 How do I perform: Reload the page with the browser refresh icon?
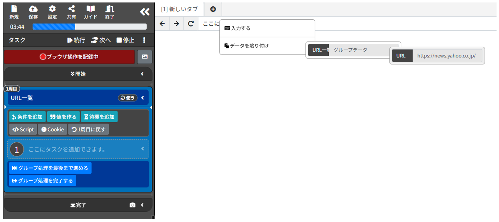point(191,24)
